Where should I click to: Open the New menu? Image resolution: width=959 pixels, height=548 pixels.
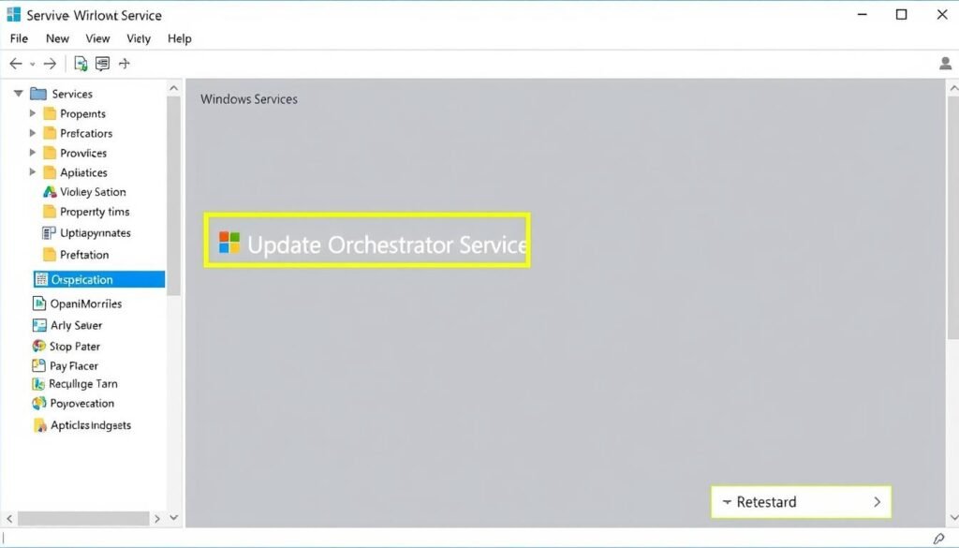click(x=57, y=38)
